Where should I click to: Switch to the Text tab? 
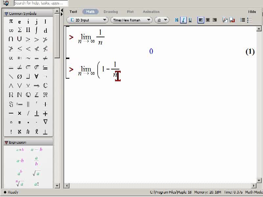[x=73, y=12]
